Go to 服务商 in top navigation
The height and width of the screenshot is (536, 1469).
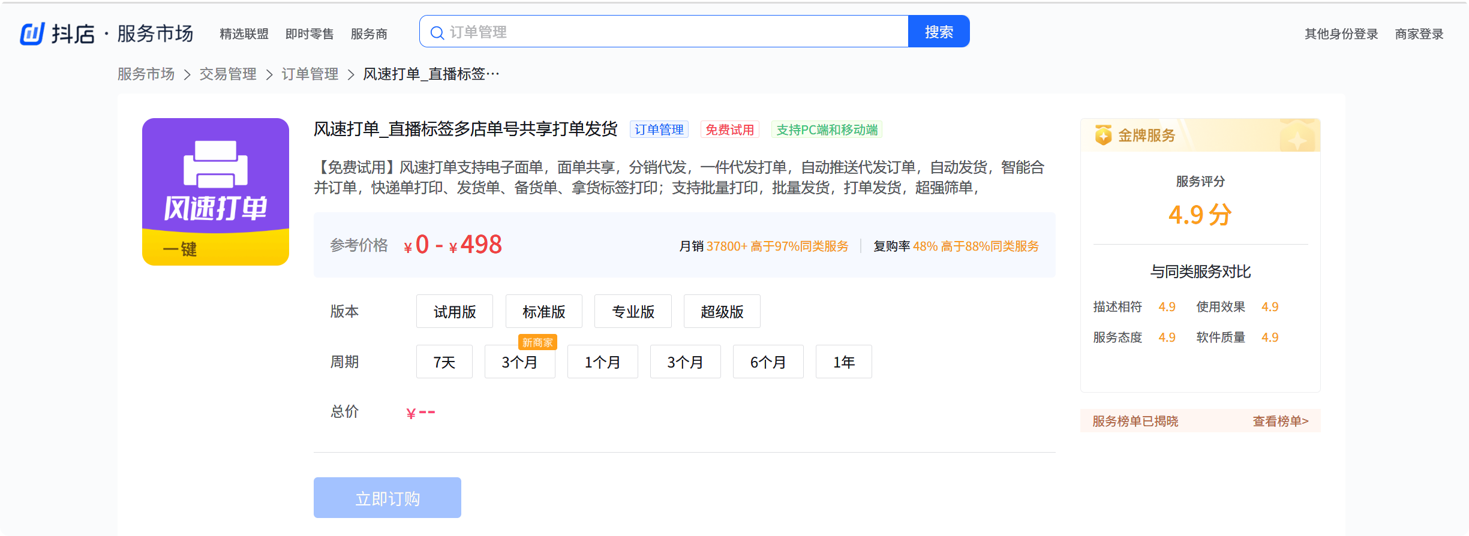pos(369,34)
